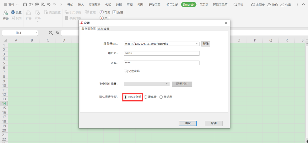308x143 pixels.
Task: Open Print Preview icon with magnifier
Action: pos(43,4)
